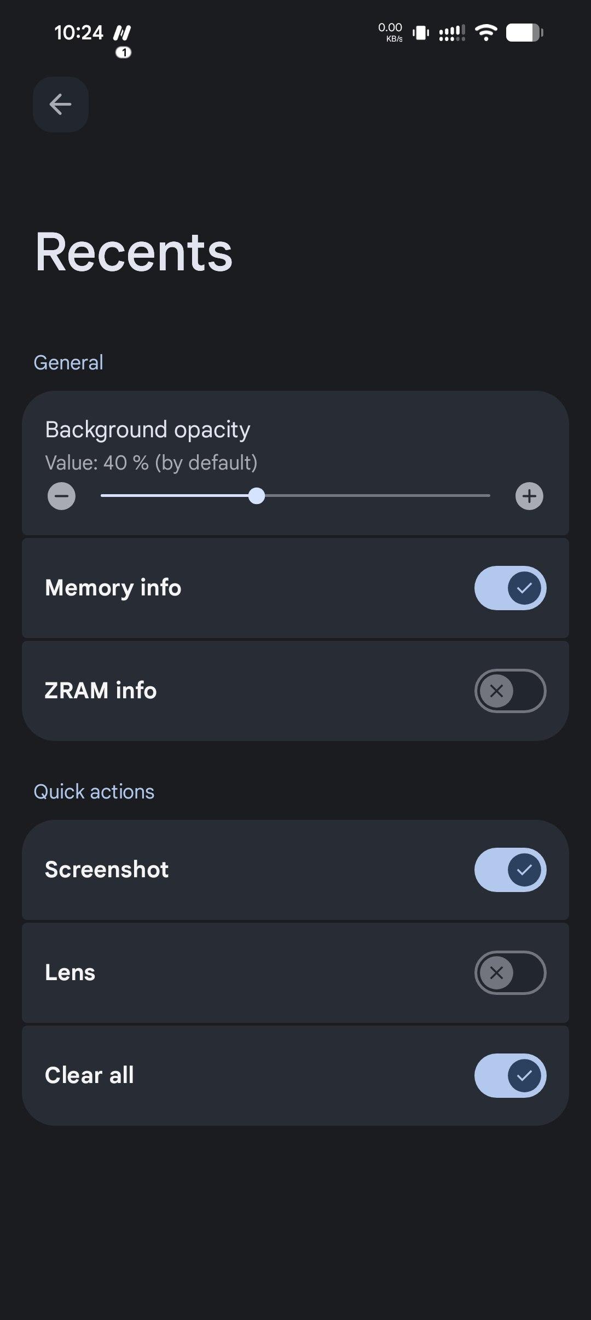Click the background opacity slider handle
Image resolution: width=591 pixels, height=1320 pixels.
coord(256,496)
